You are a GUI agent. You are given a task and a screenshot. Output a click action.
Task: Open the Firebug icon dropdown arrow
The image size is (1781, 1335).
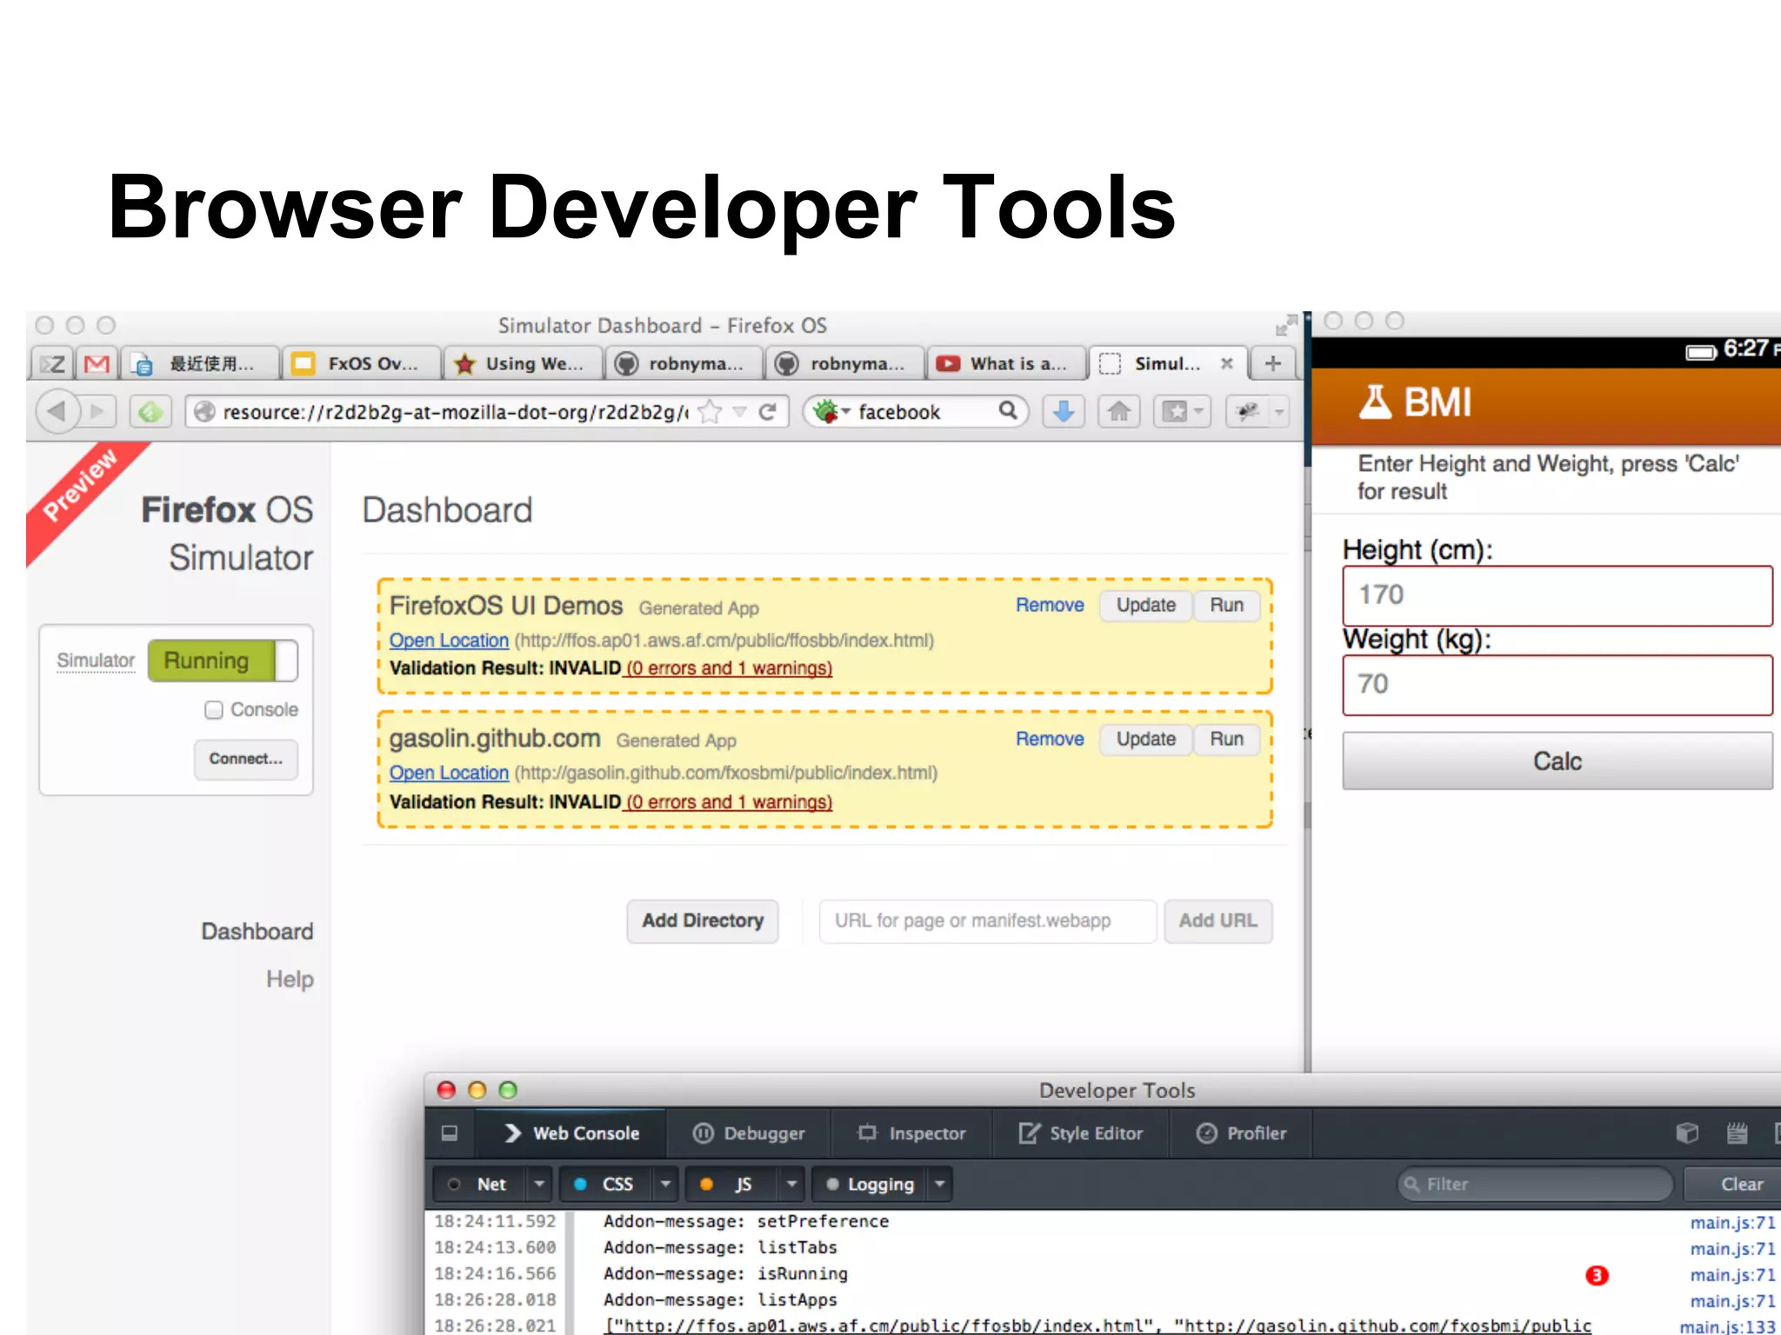click(x=1278, y=411)
